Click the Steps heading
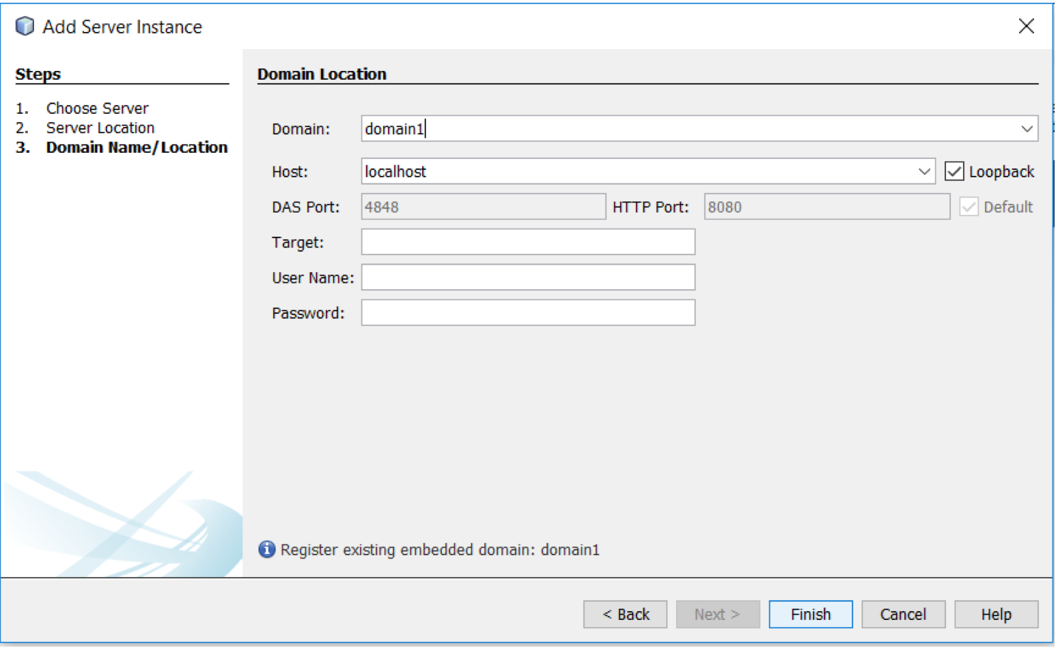The height and width of the screenshot is (648, 1056). click(38, 74)
